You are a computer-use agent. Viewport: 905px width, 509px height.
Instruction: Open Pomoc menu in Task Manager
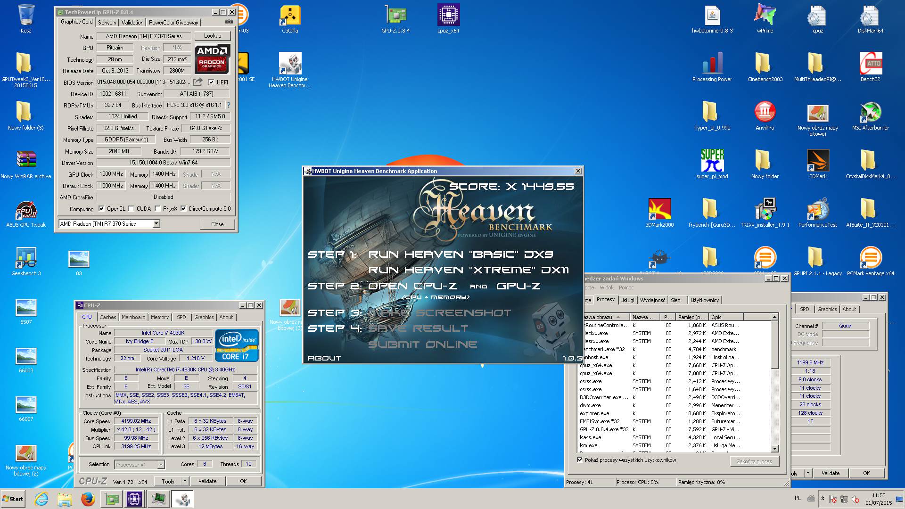(626, 287)
